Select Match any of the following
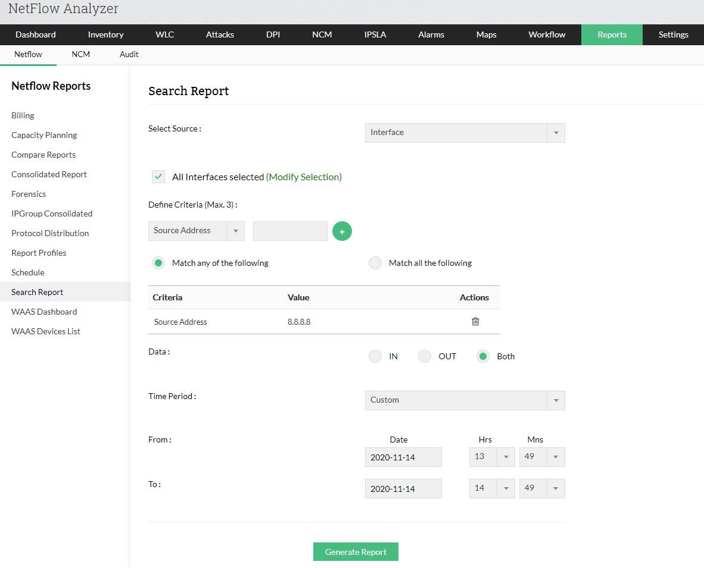The height and width of the screenshot is (568, 704). pos(158,263)
